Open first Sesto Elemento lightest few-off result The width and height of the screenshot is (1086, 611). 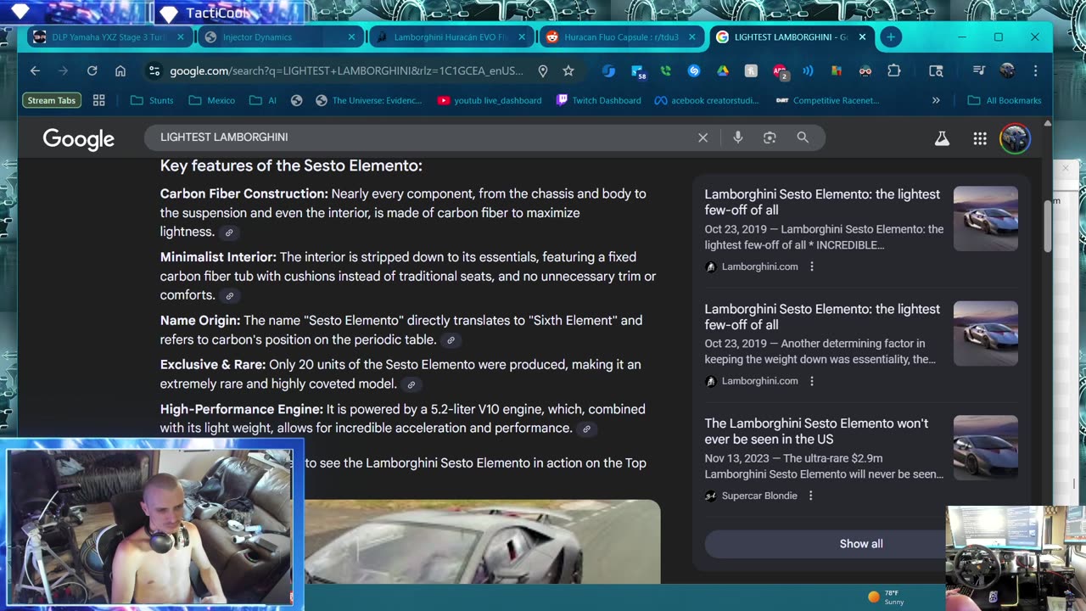tap(822, 202)
